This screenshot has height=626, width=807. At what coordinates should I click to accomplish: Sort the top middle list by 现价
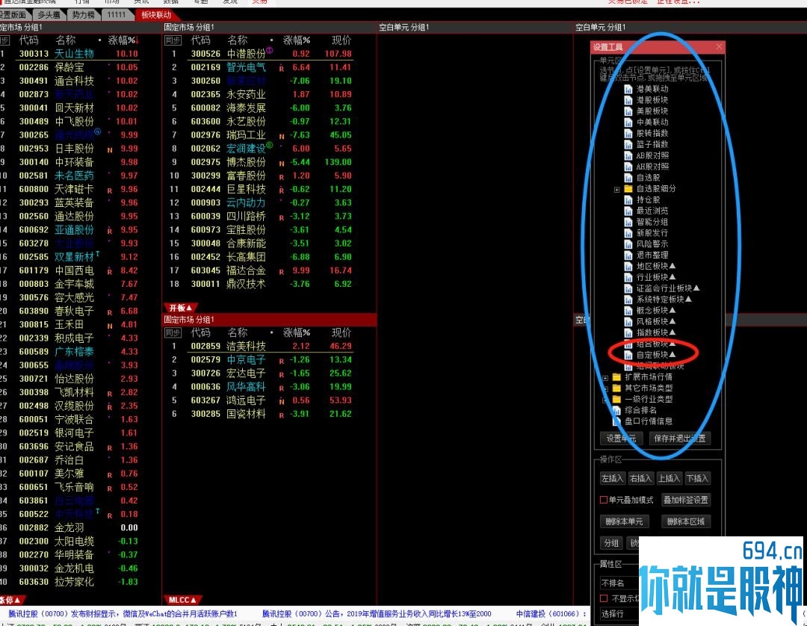[x=341, y=40]
